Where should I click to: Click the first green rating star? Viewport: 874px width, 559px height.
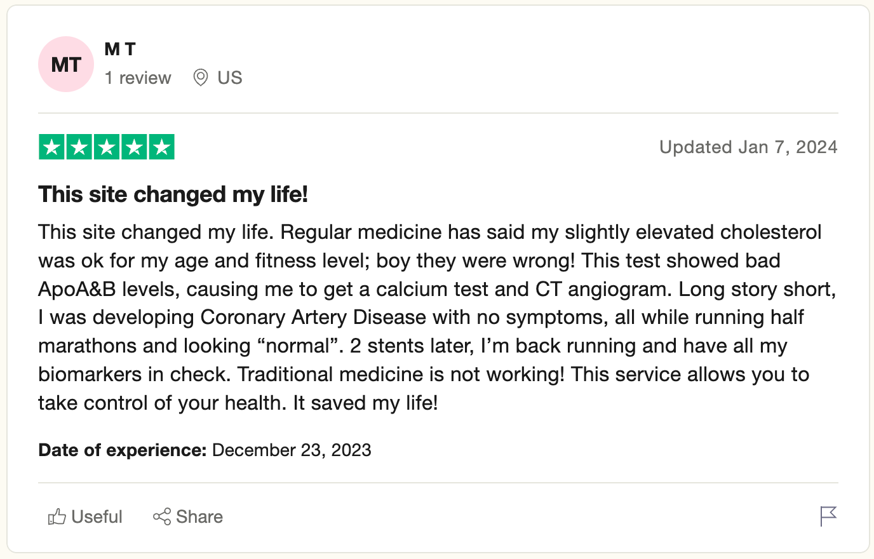point(51,147)
